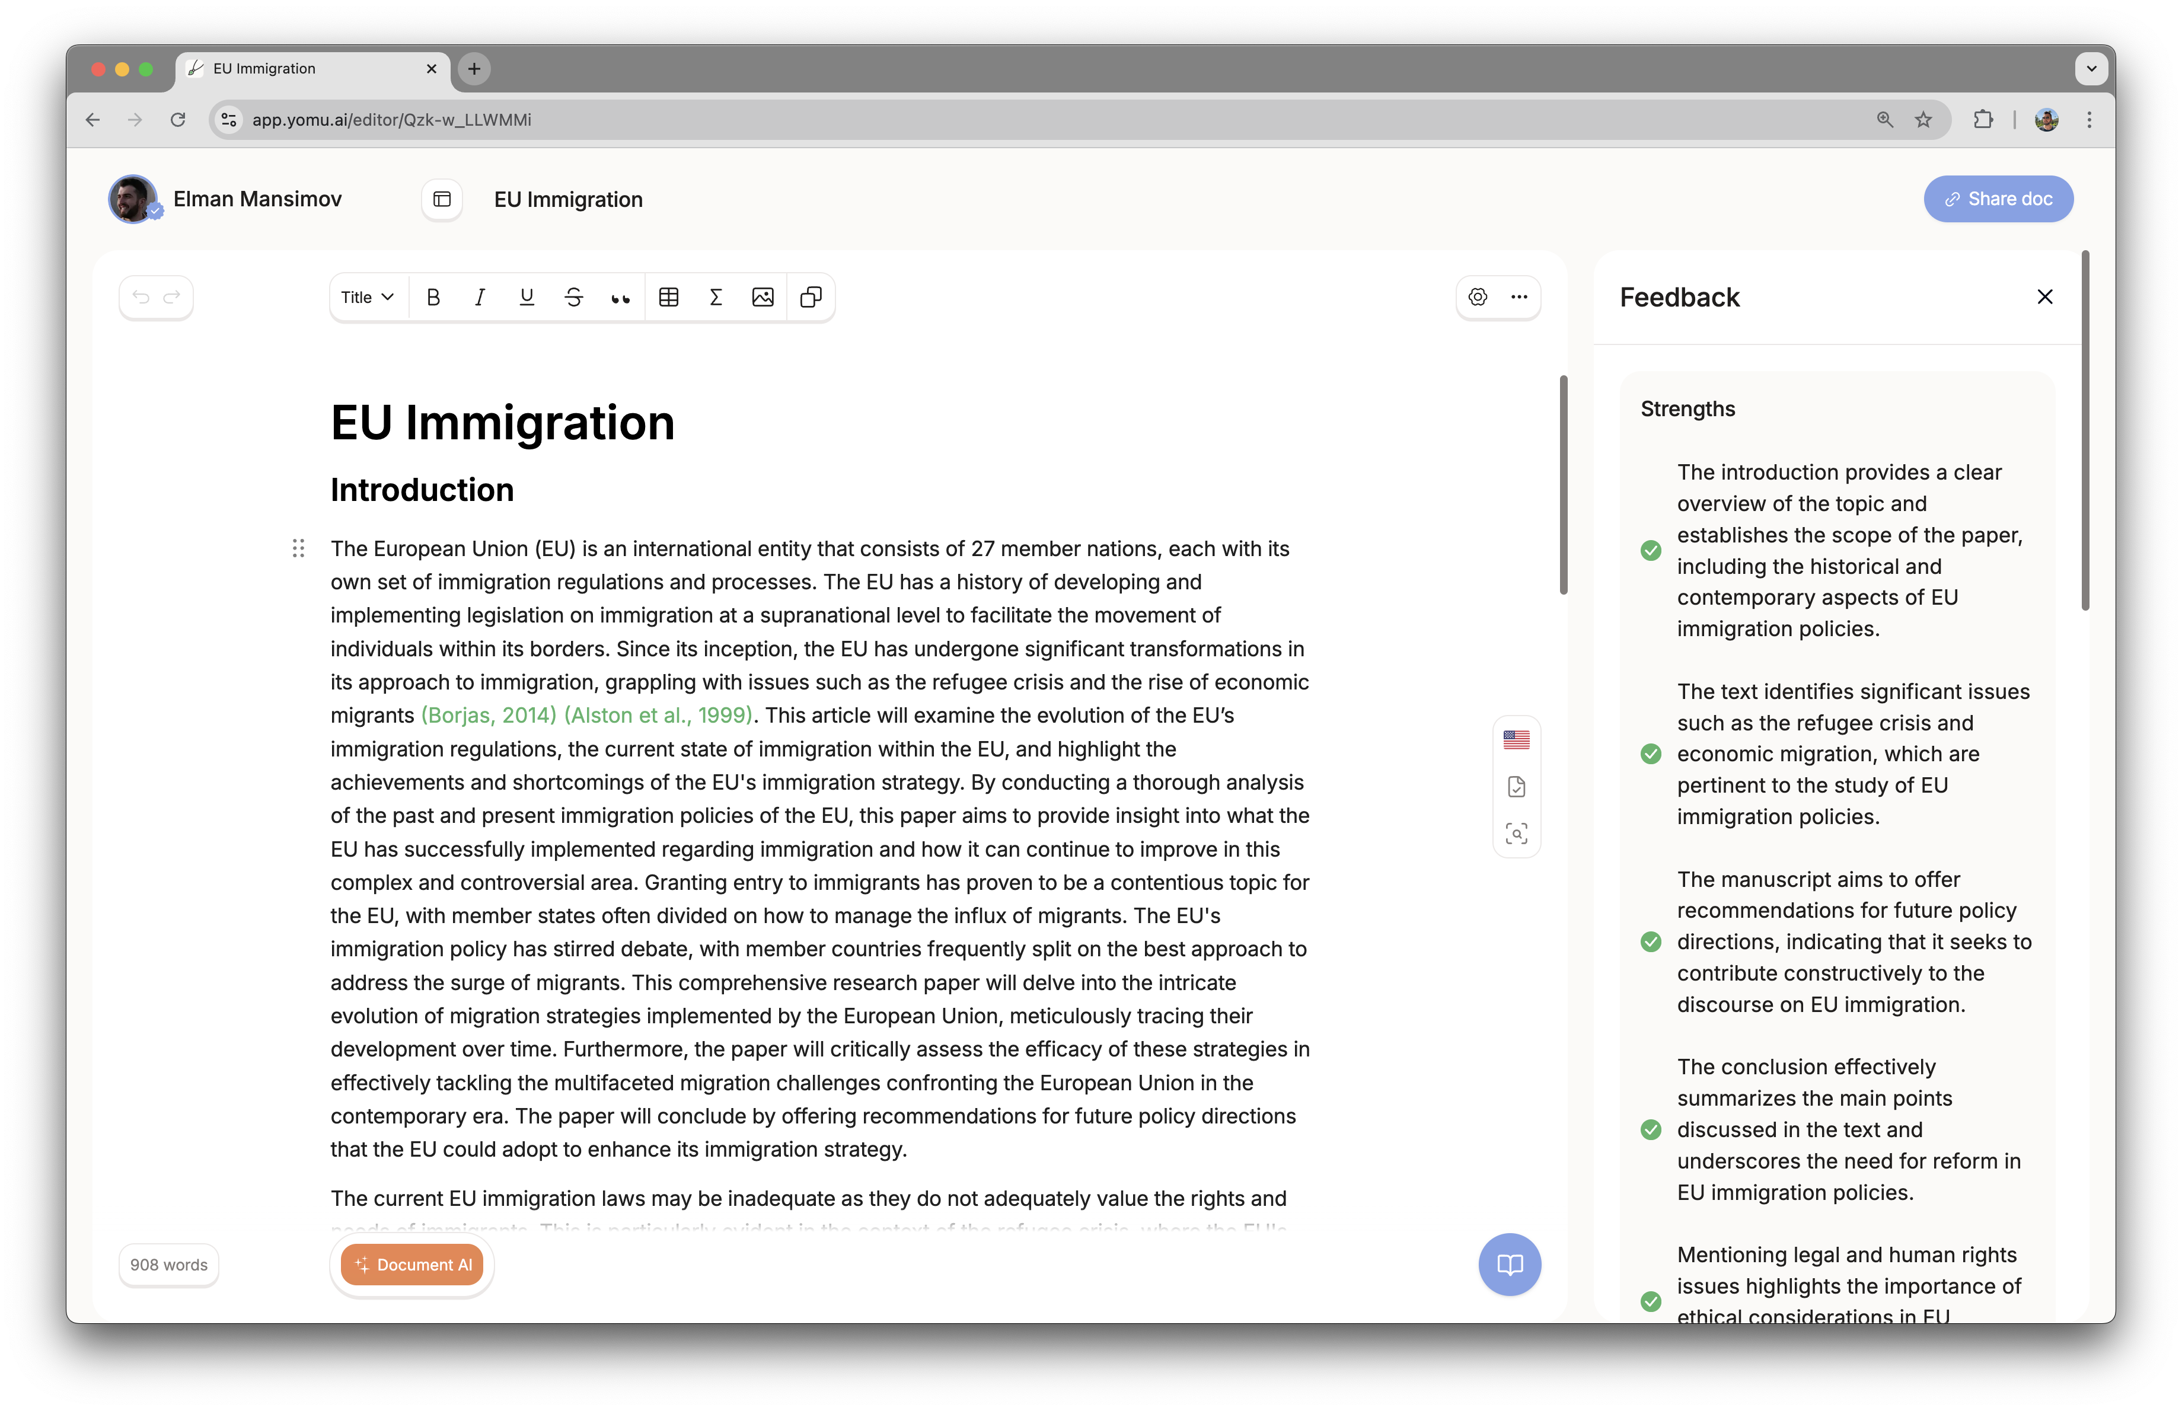2182x1411 pixels.
Task: Expand the Title style dropdown
Action: pos(366,298)
